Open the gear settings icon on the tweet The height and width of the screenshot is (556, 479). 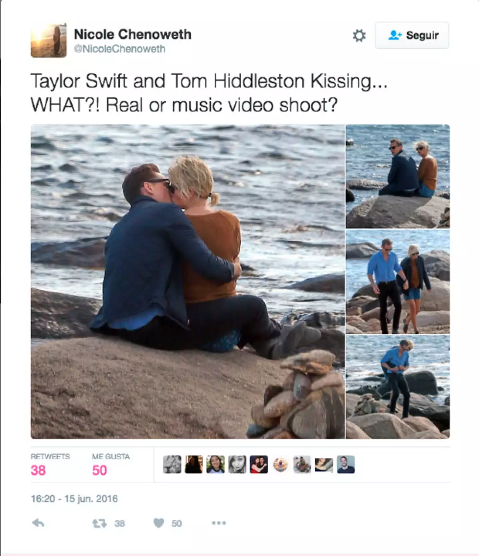[359, 36]
